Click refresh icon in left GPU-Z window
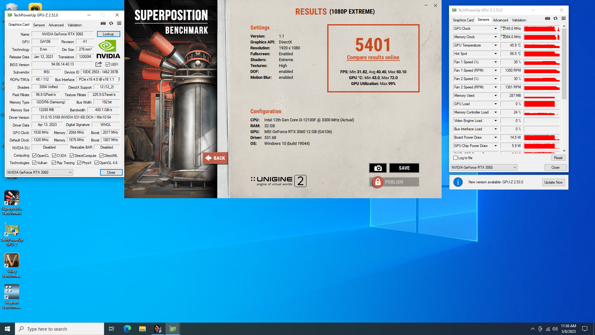595x335 pixels. (x=111, y=24)
